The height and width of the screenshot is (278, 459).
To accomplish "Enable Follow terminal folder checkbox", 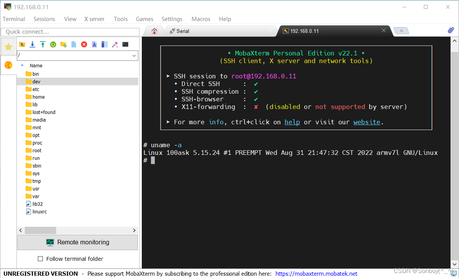I will (41, 259).
